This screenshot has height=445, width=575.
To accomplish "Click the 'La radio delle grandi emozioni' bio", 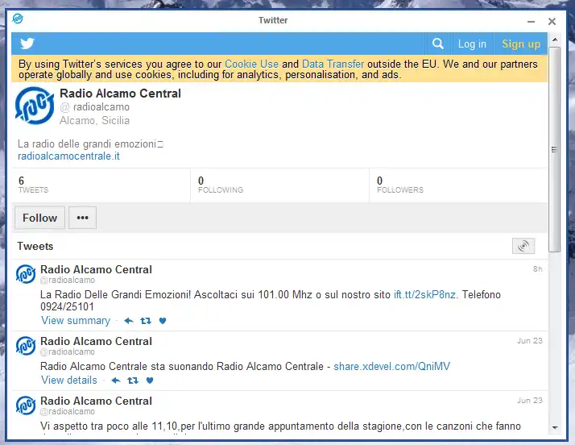I will 90,144.
